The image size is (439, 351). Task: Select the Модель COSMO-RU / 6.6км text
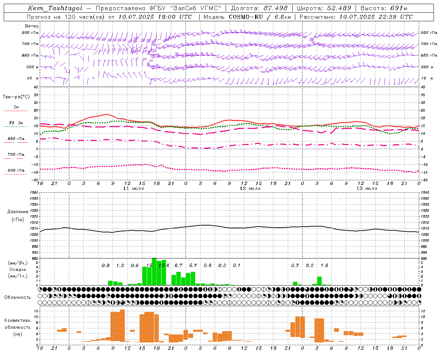(247, 17)
